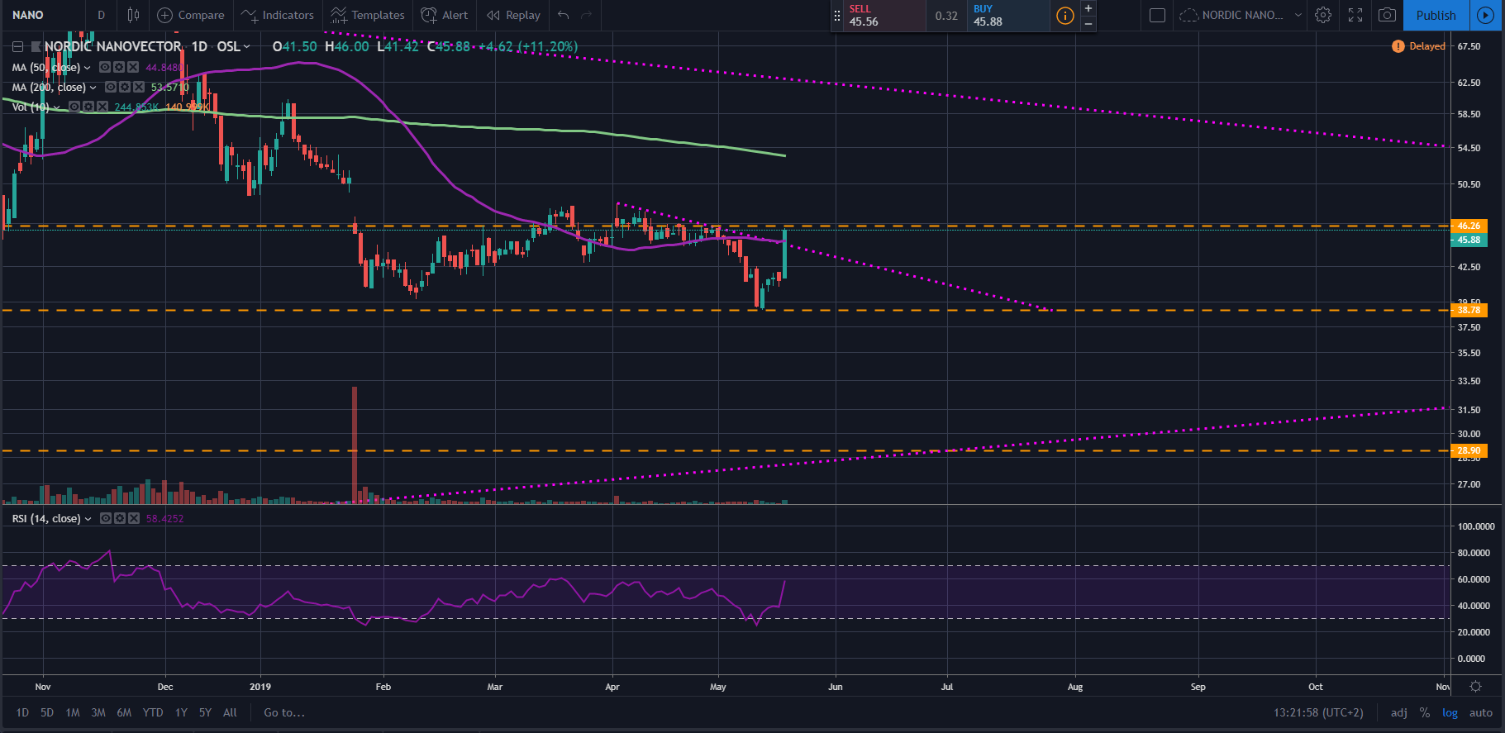Remove the MA 50 indicator
The height and width of the screenshot is (733, 1505).
132,67
